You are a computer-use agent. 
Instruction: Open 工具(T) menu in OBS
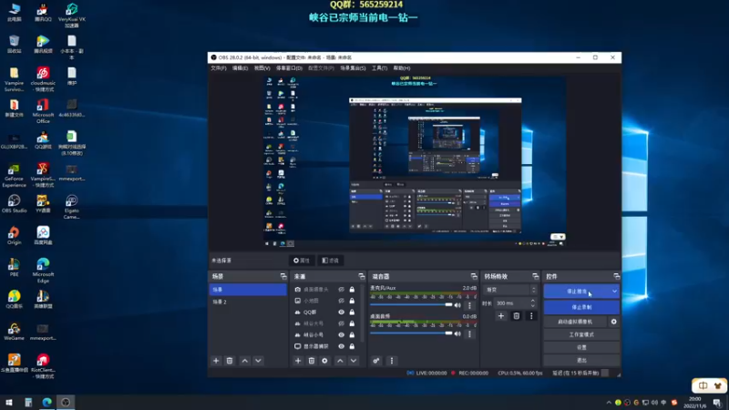(379, 68)
